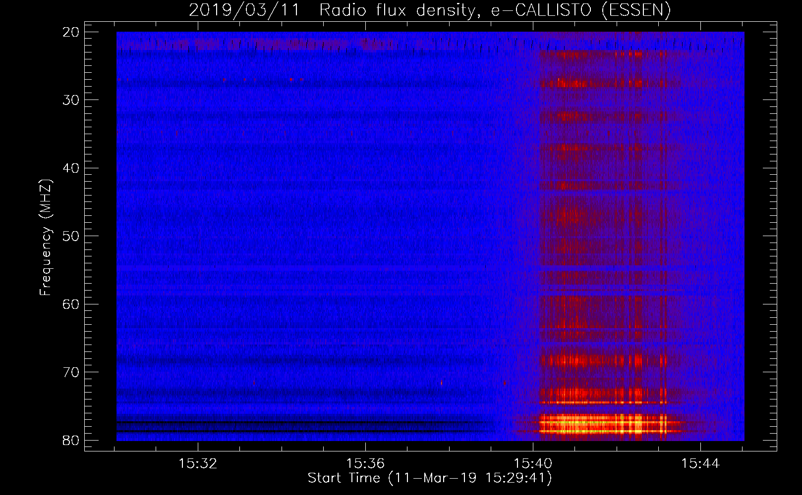Click the 30 frequency tick label
The image size is (802, 495).
[x=71, y=100]
